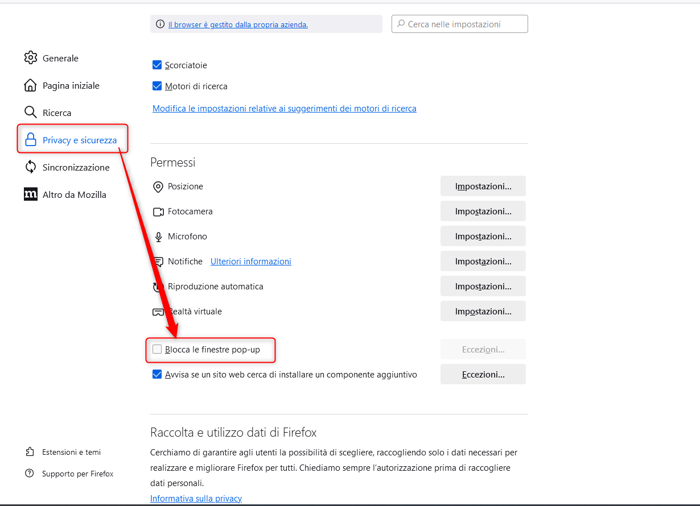
Task: Open Impostazioni for Microfono permission
Action: coord(483,237)
